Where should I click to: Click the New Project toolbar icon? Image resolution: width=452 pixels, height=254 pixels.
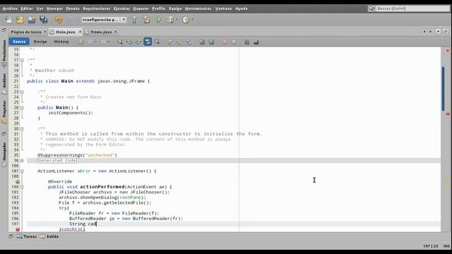[x=20, y=20]
